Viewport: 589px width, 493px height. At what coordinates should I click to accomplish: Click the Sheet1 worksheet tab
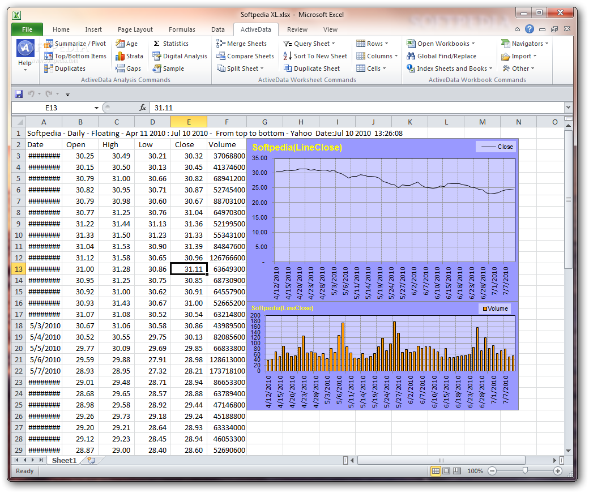64,460
